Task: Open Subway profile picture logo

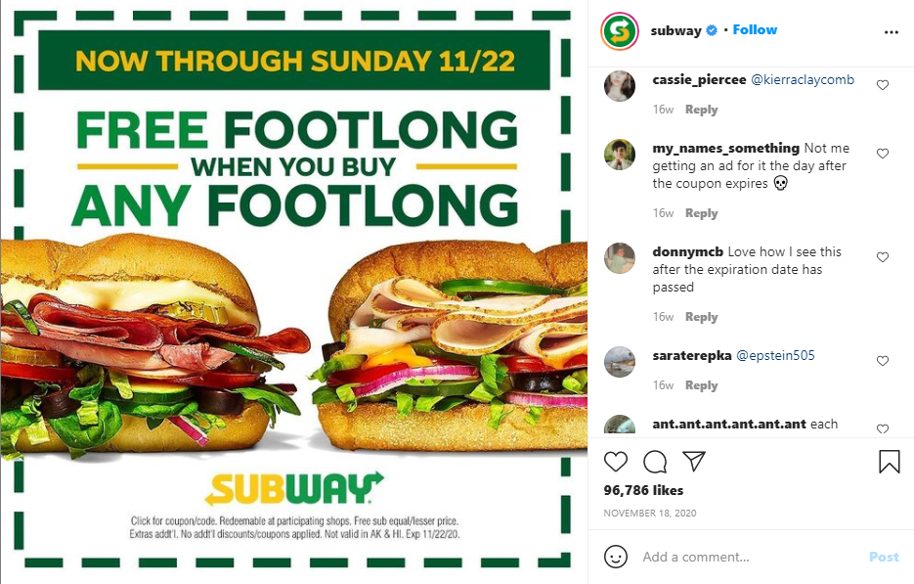Action: tap(620, 31)
